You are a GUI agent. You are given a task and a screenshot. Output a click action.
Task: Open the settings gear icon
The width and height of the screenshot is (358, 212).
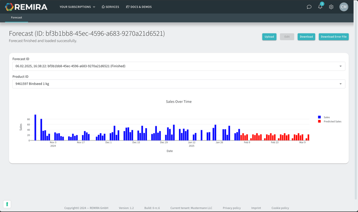click(331, 7)
